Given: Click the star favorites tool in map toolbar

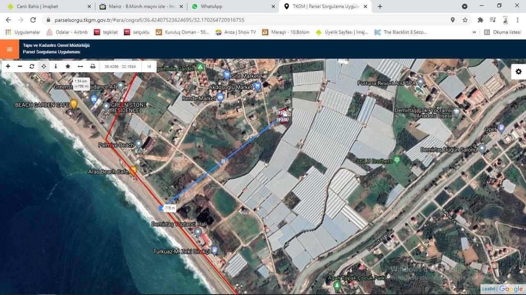Looking at the screenshot, I should click(x=68, y=66).
